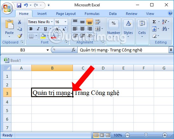Open the Find & Select binoculars icon

(164, 29)
